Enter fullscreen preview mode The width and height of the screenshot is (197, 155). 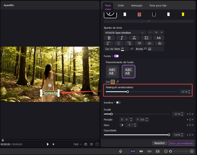click(97, 144)
